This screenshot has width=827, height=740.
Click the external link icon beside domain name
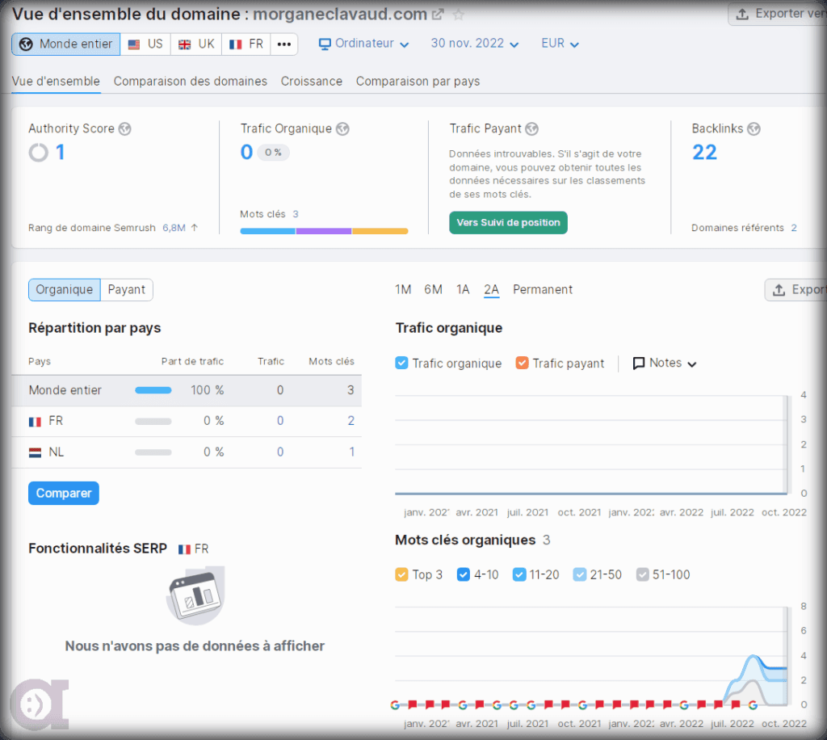[438, 15]
